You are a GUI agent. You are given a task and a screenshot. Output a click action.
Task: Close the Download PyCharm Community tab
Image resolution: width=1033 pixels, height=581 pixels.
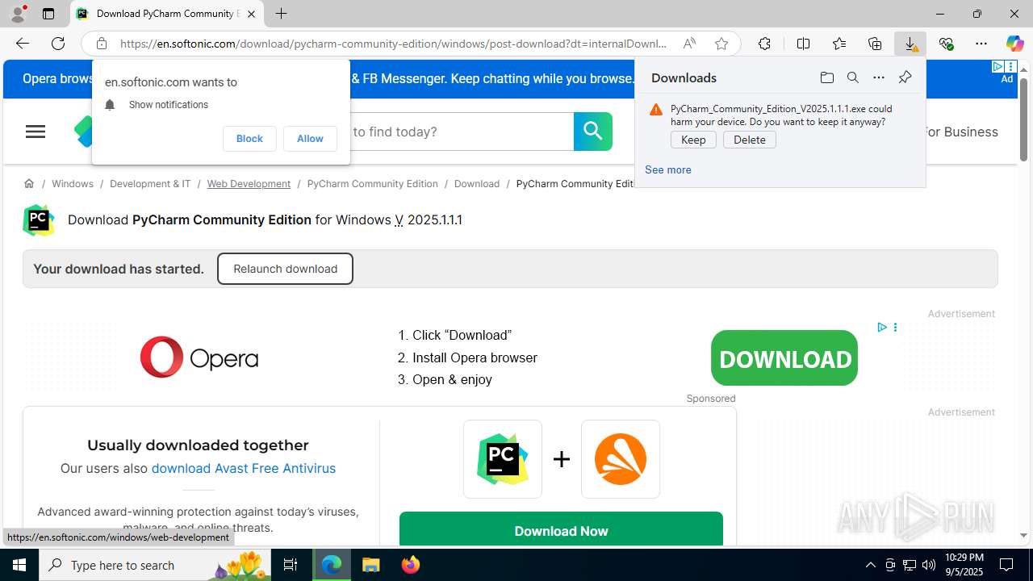coord(251,14)
